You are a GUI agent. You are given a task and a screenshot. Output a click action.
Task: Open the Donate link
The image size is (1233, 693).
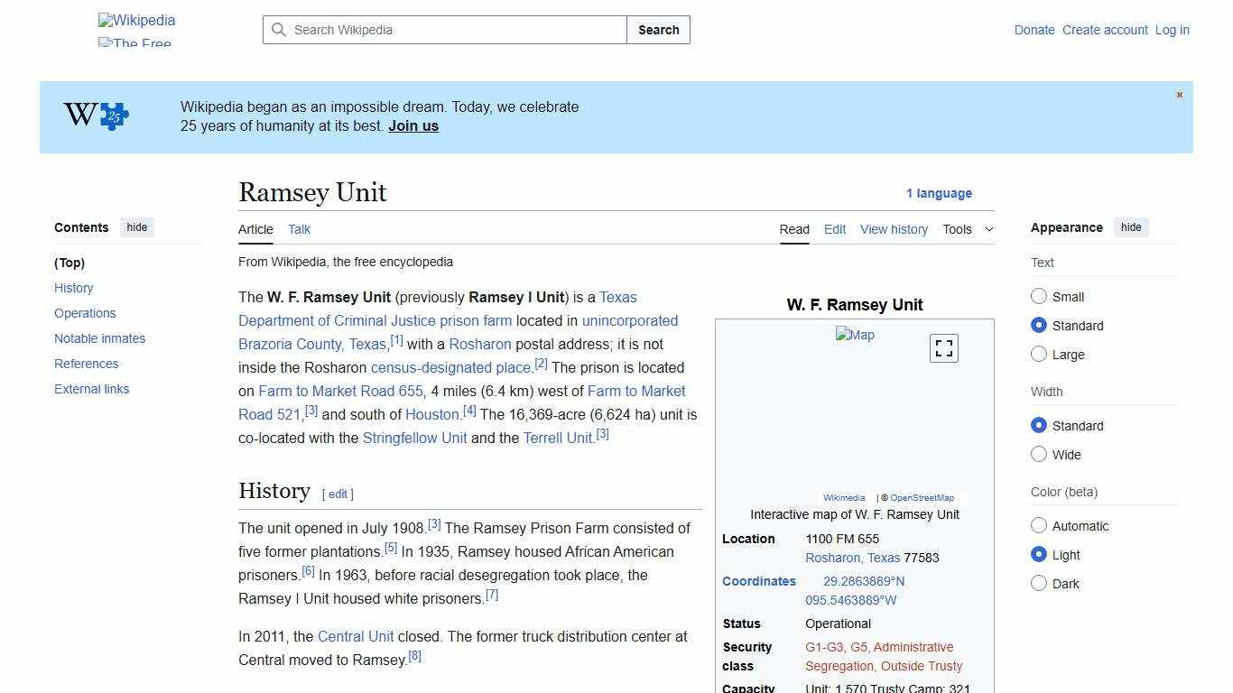(1034, 30)
